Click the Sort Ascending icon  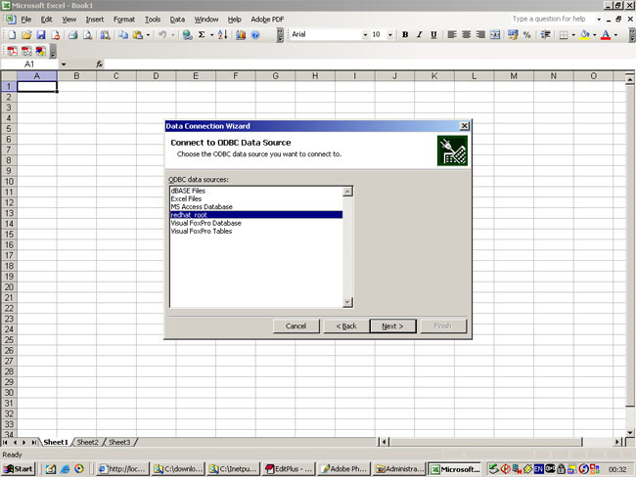click(x=222, y=35)
